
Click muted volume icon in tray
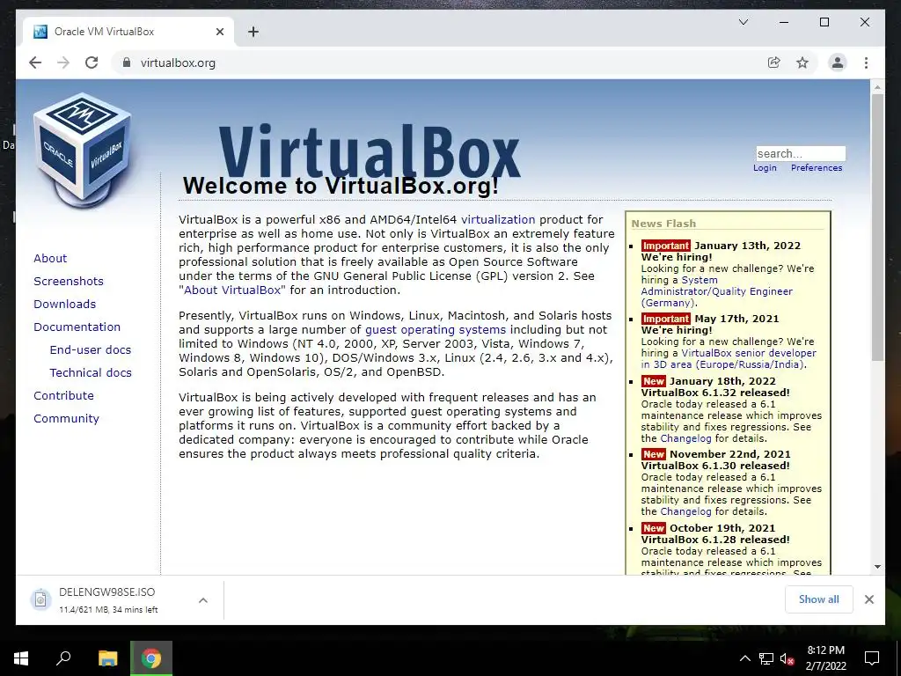(x=787, y=658)
